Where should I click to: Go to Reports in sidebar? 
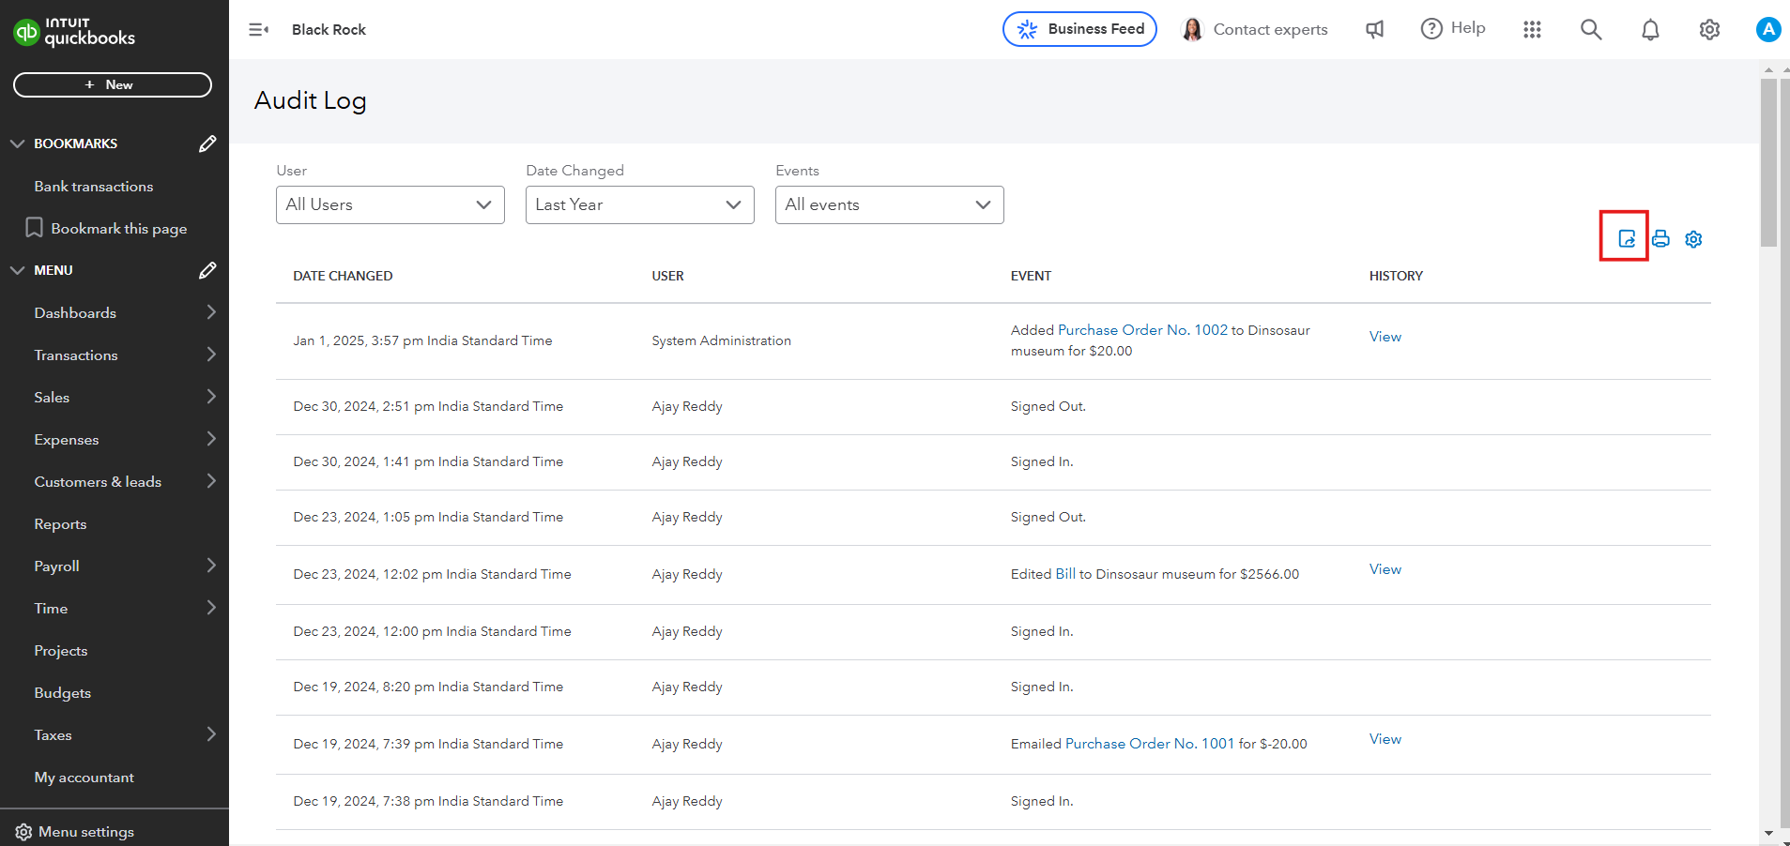[60, 524]
